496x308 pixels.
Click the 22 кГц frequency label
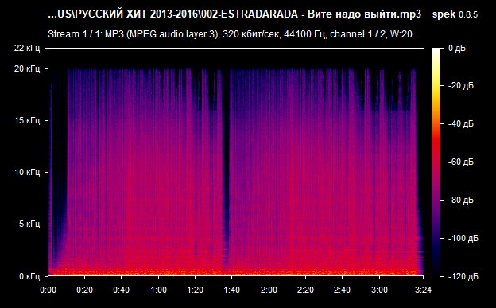click(27, 49)
